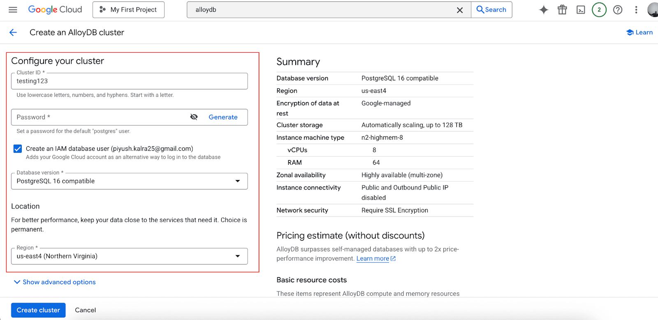Open the Learn more pricing link

click(x=376, y=259)
